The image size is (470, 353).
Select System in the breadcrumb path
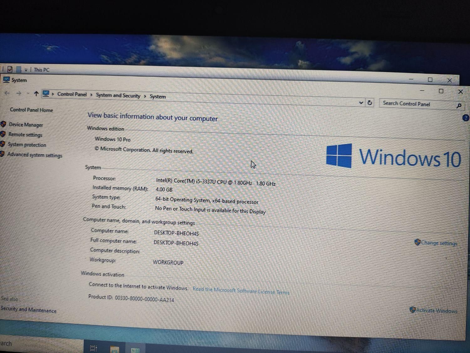[158, 97]
